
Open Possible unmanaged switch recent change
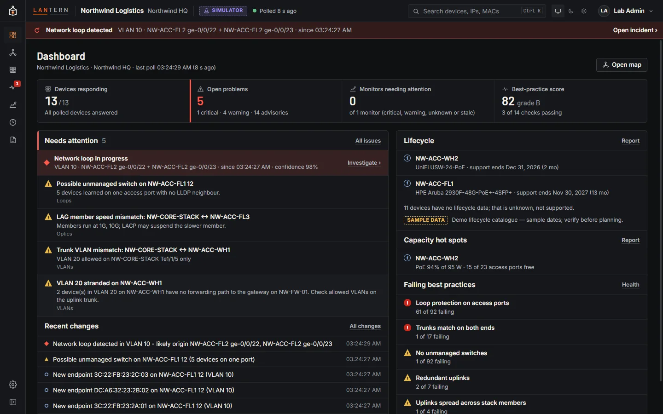point(213,359)
